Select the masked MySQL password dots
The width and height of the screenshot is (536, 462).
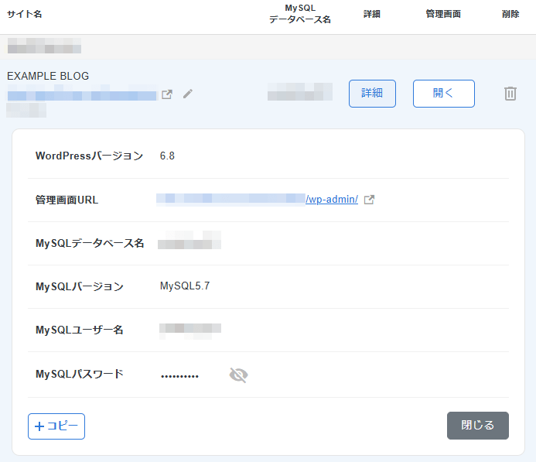(179, 376)
